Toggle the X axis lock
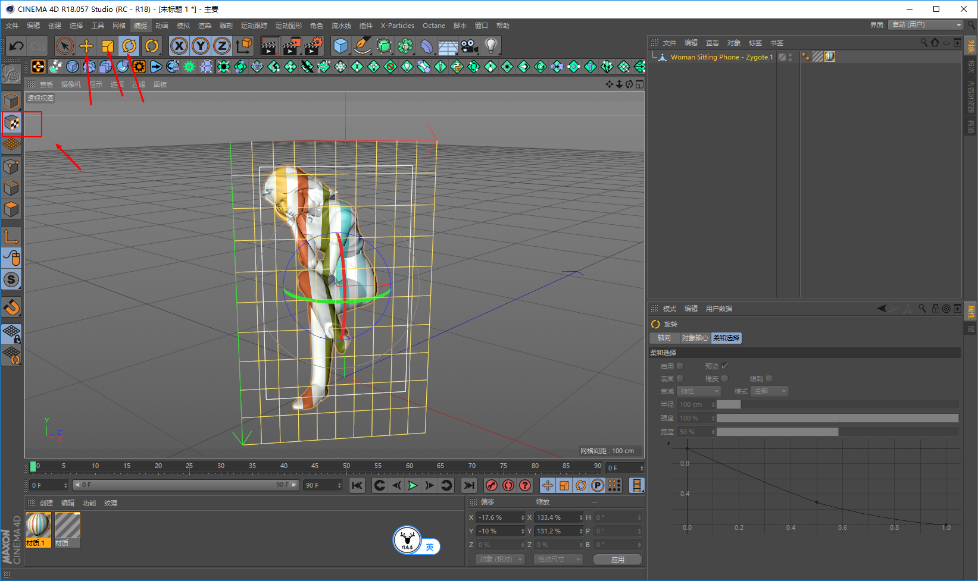Image resolution: width=978 pixels, height=581 pixels. click(179, 46)
